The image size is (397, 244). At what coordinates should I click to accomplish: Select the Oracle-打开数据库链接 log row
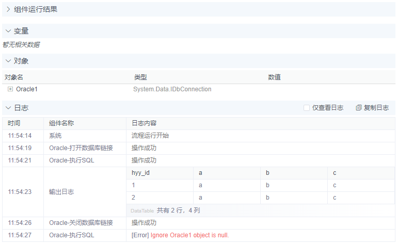[x=81, y=148]
